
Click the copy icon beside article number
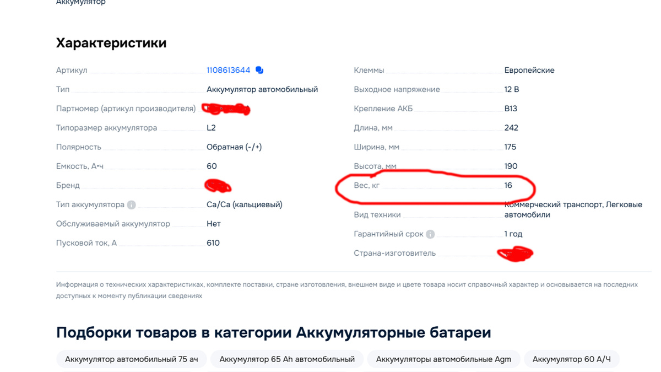coord(259,71)
